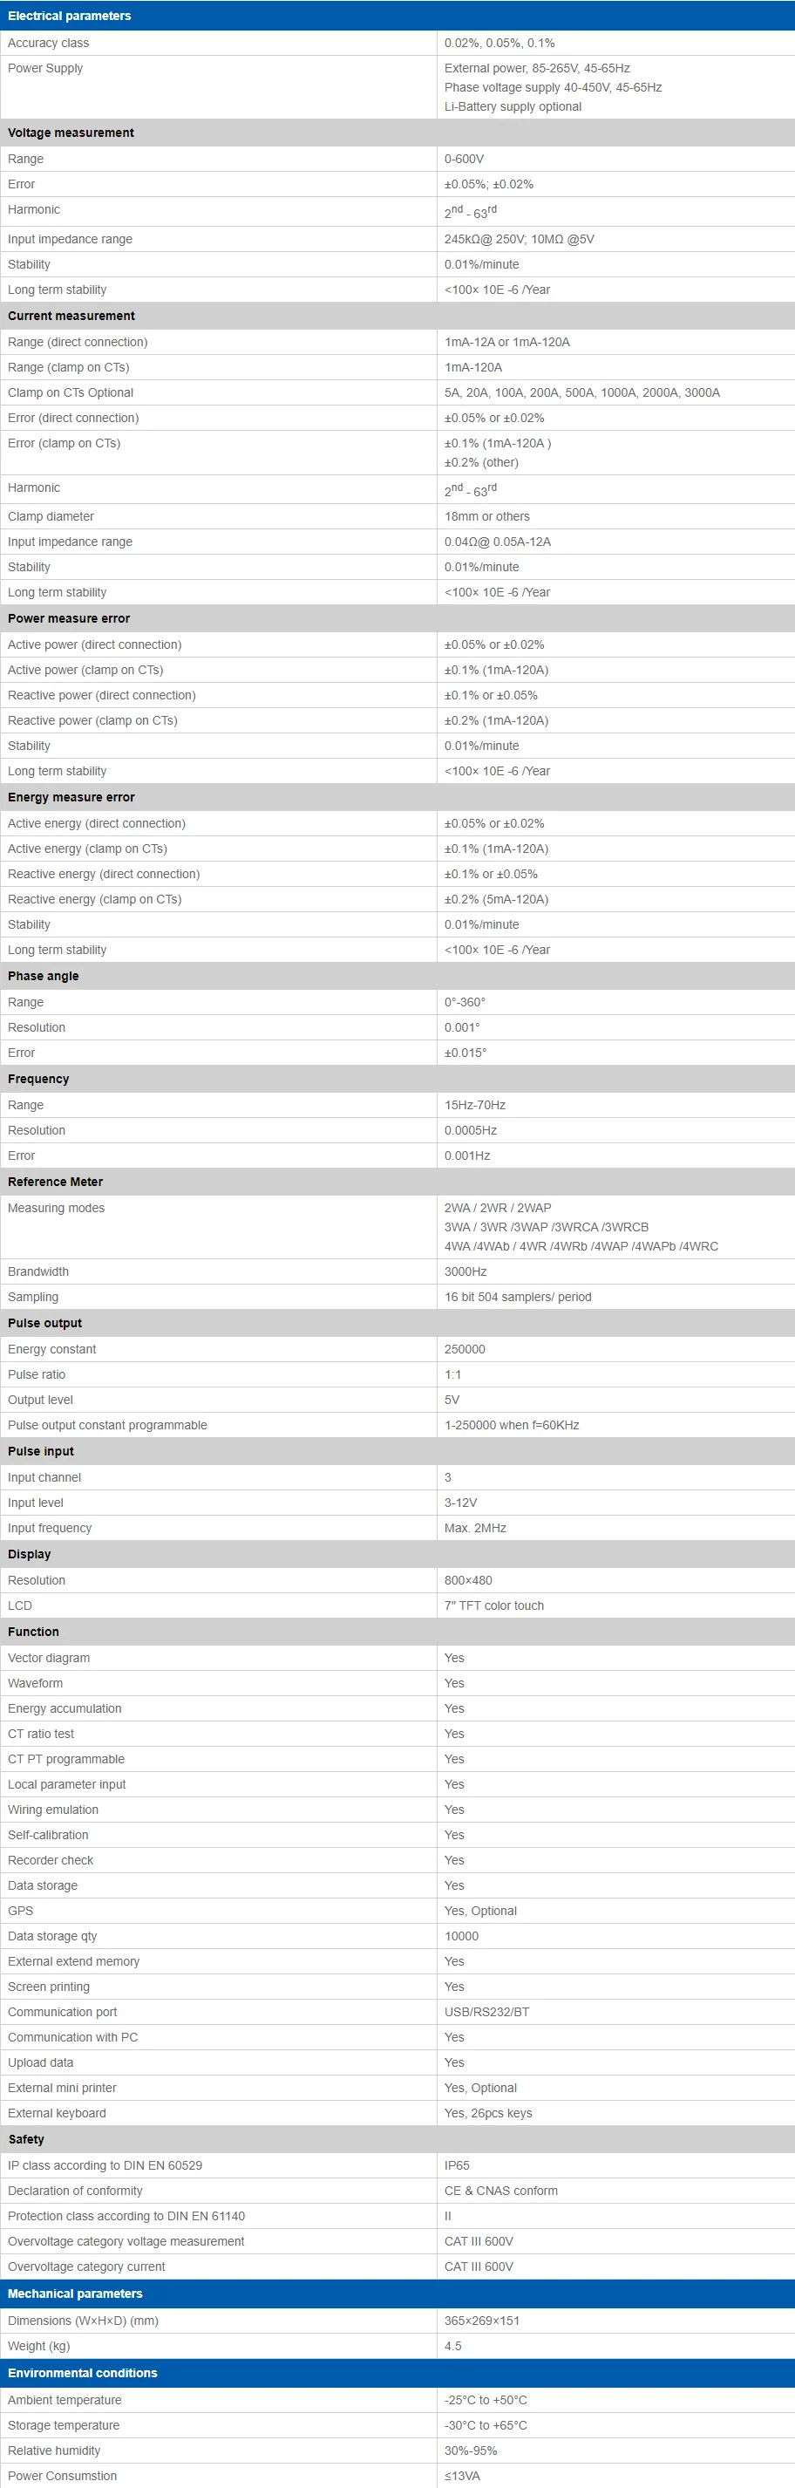Screen dimensions: 795x2488
Task: Click the Voltage measurement subsection heading
Action: point(71,133)
